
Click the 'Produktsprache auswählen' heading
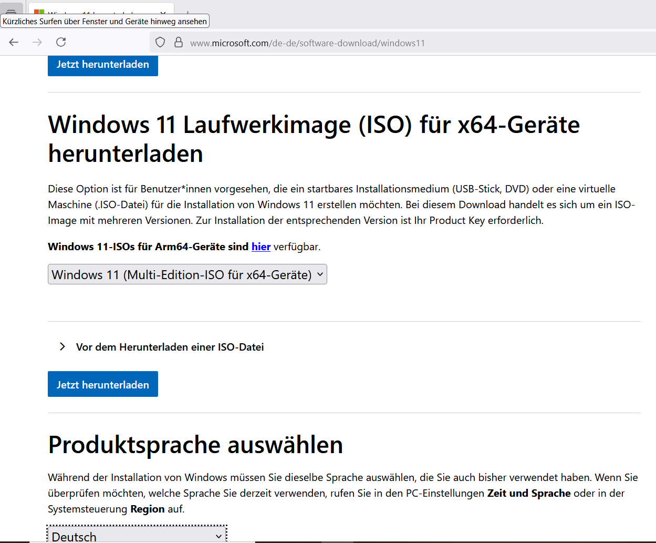coord(195,445)
